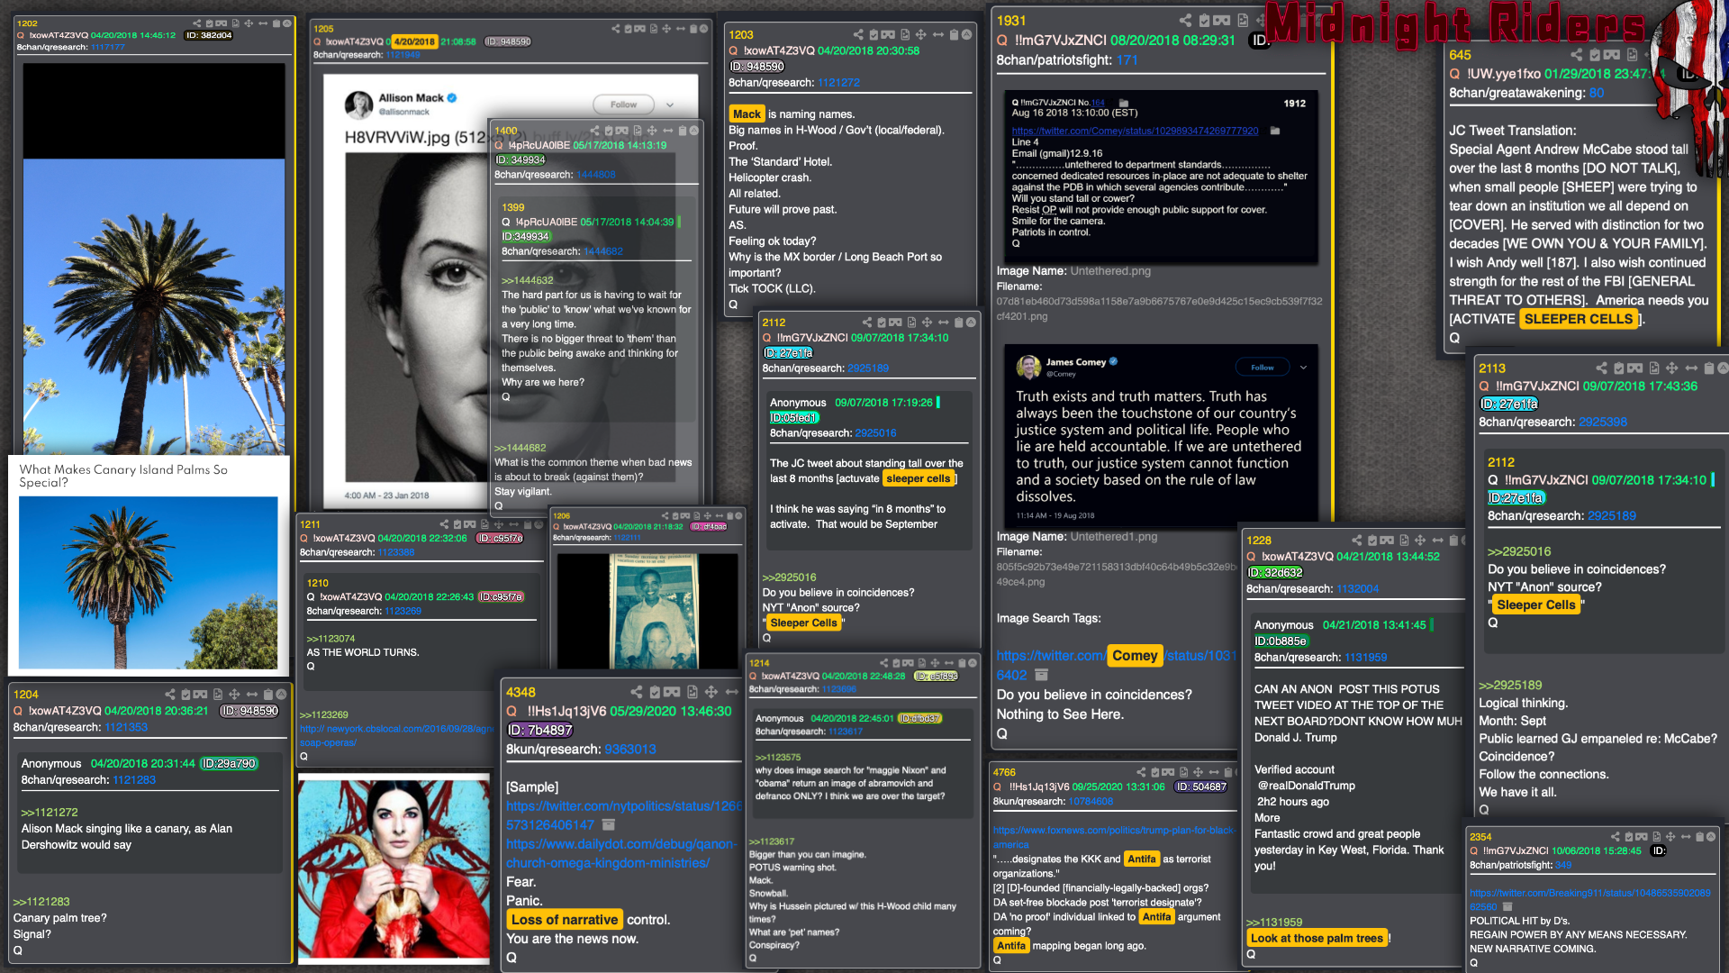Click the share icon on post 1228
Screen dimensions: 1729x973
pos(1357,541)
